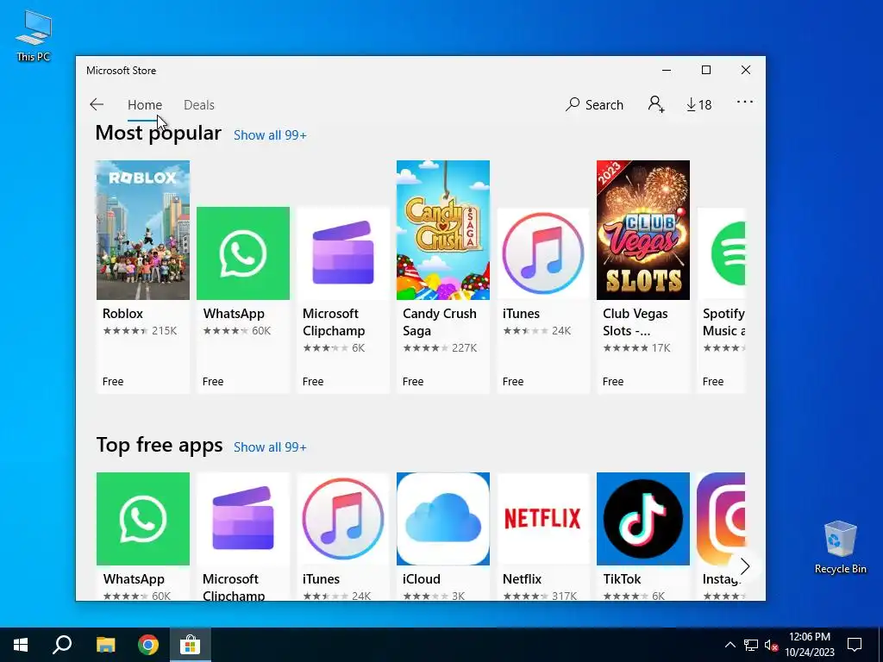Switch to the Deals tab
This screenshot has height=662, width=883.
point(199,104)
